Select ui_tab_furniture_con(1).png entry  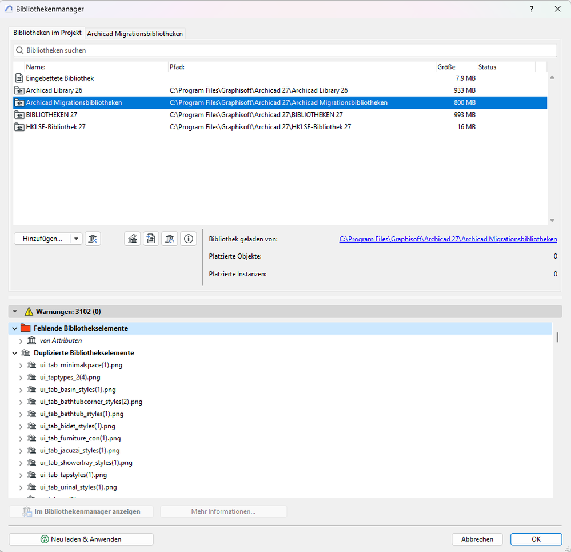point(80,438)
